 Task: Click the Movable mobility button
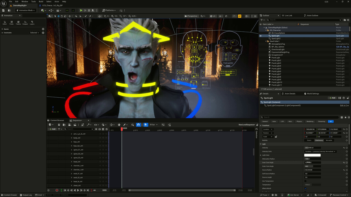tap(329, 140)
